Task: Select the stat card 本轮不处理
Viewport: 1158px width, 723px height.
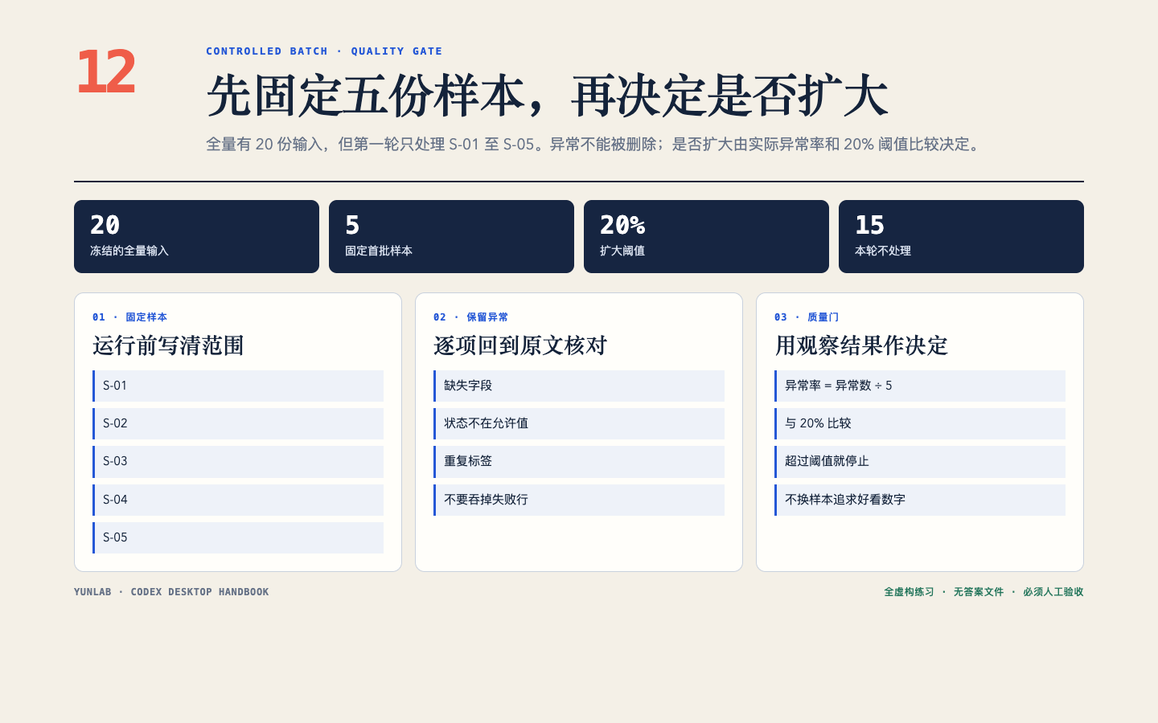Action: (961, 236)
